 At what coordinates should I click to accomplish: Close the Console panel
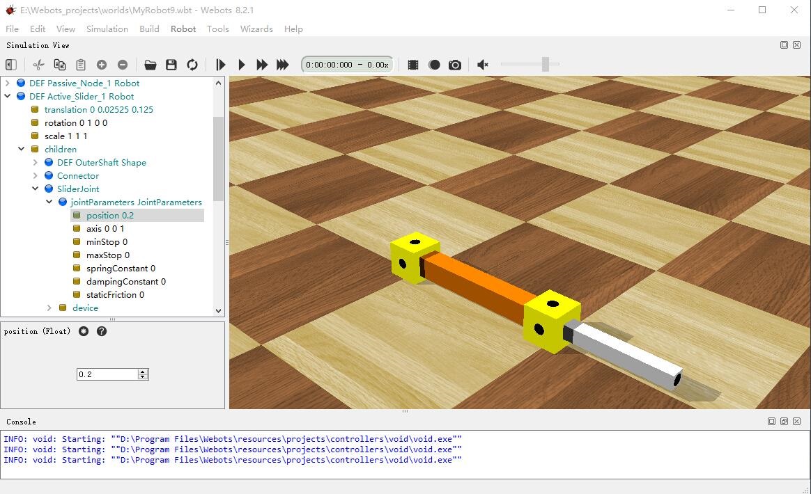[797, 422]
